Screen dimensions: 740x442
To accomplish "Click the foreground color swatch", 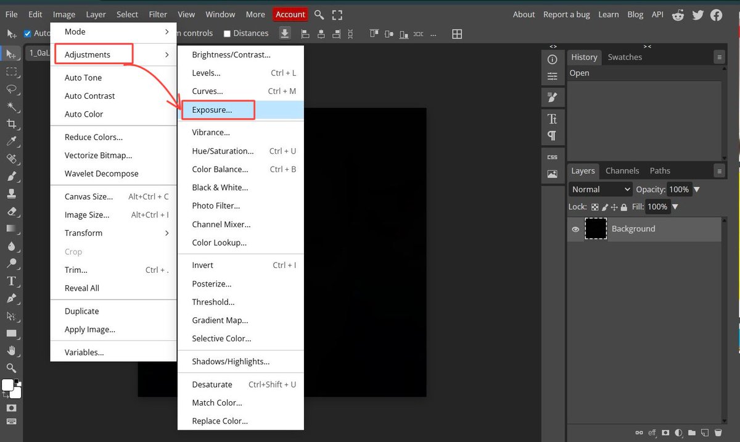I will [8, 385].
